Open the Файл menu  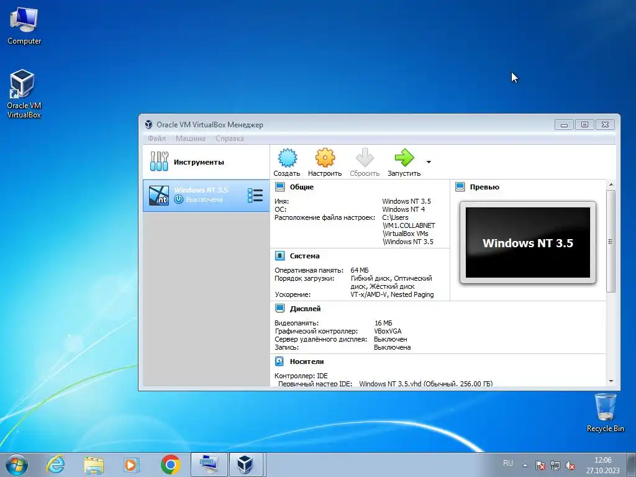[x=157, y=139]
